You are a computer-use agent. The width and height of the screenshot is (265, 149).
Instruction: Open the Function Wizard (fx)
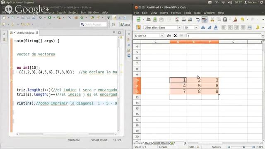tap(169, 36)
